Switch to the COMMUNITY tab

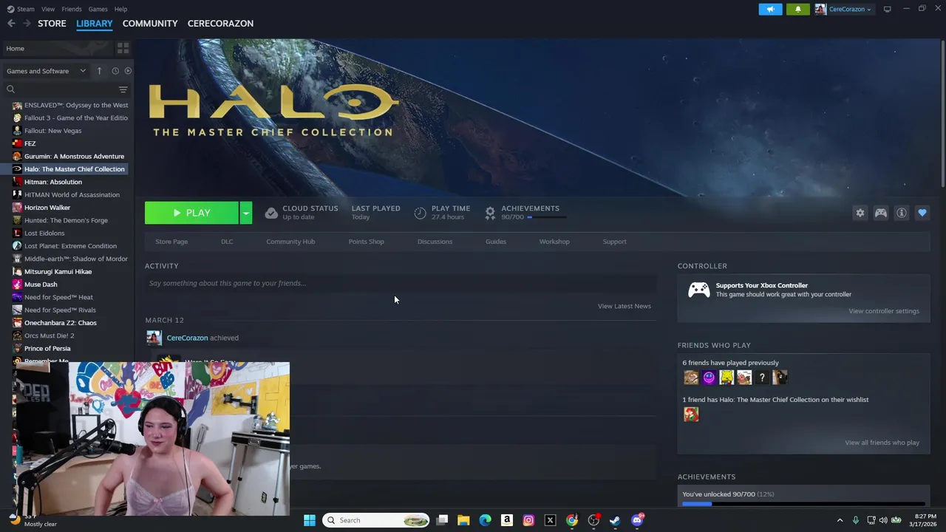click(150, 24)
